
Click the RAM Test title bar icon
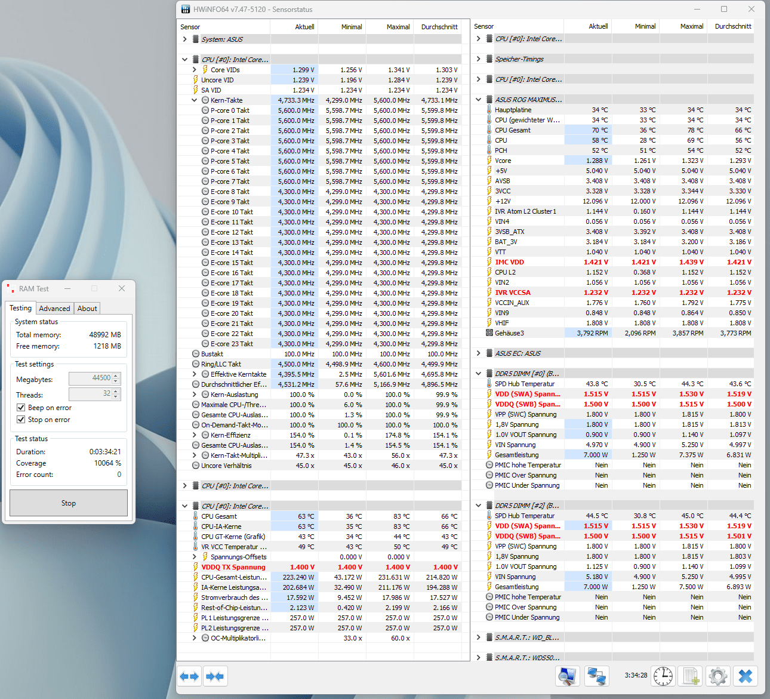click(10, 288)
